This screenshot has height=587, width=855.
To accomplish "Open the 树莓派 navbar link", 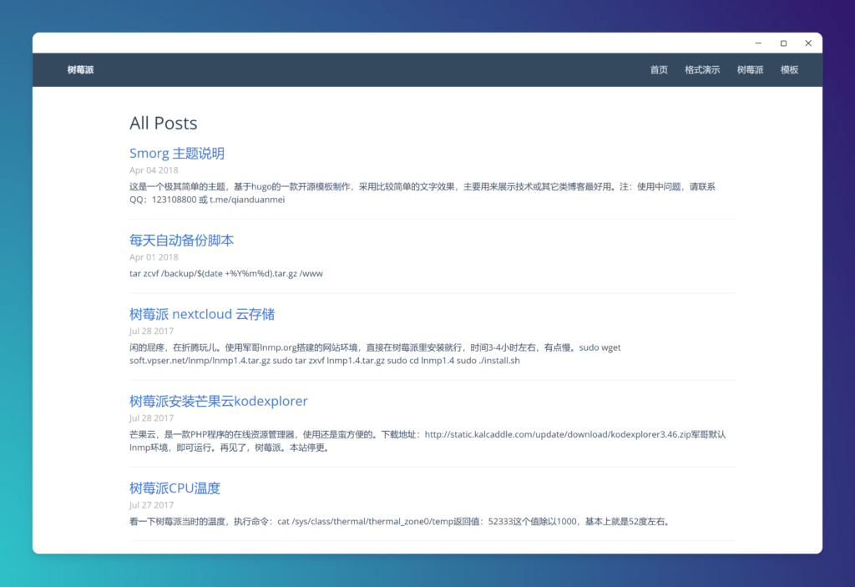I will [750, 70].
